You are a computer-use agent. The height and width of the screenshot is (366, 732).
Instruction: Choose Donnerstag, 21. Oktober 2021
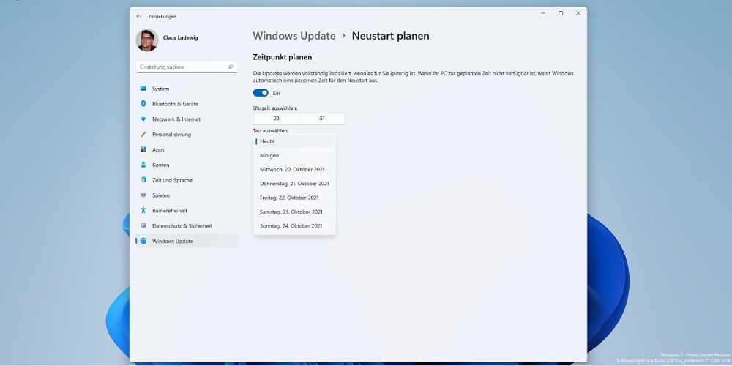tap(294, 184)
